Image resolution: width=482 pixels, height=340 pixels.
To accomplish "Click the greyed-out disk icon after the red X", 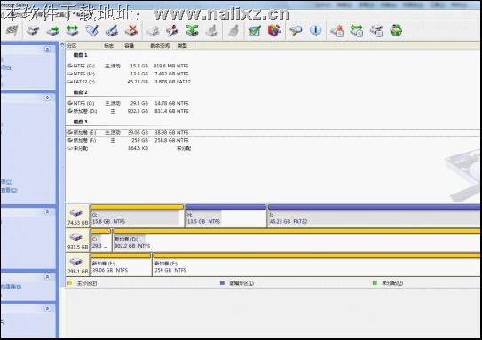I will click(x=153, y=30).
